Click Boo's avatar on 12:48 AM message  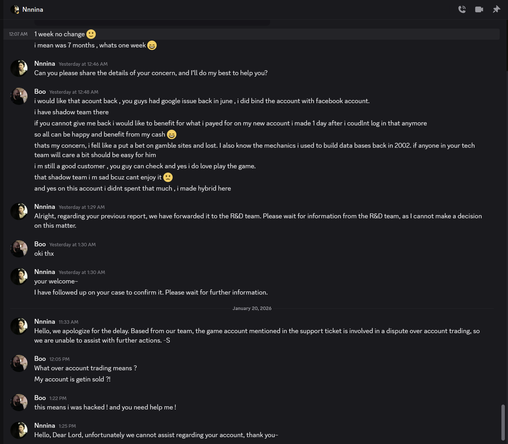[x=19, y=96]
